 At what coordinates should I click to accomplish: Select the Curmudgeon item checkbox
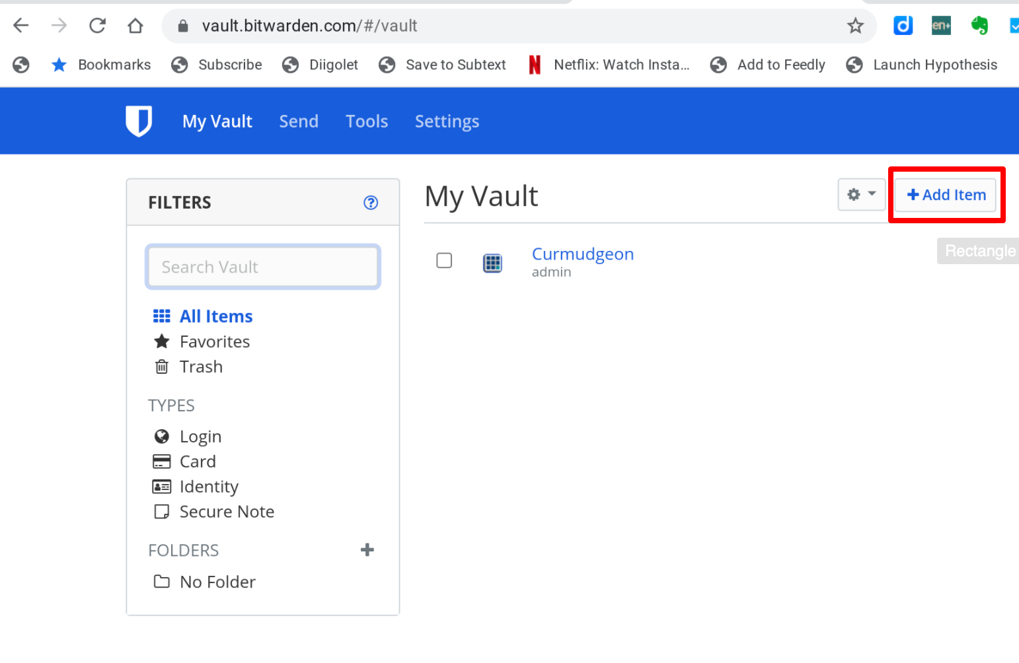tap(444, 260)
